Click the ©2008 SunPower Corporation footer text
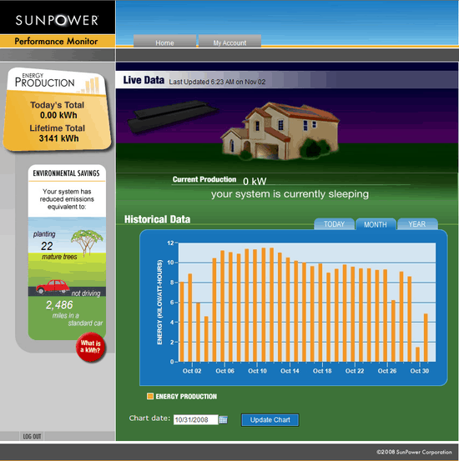 (414, 452)
